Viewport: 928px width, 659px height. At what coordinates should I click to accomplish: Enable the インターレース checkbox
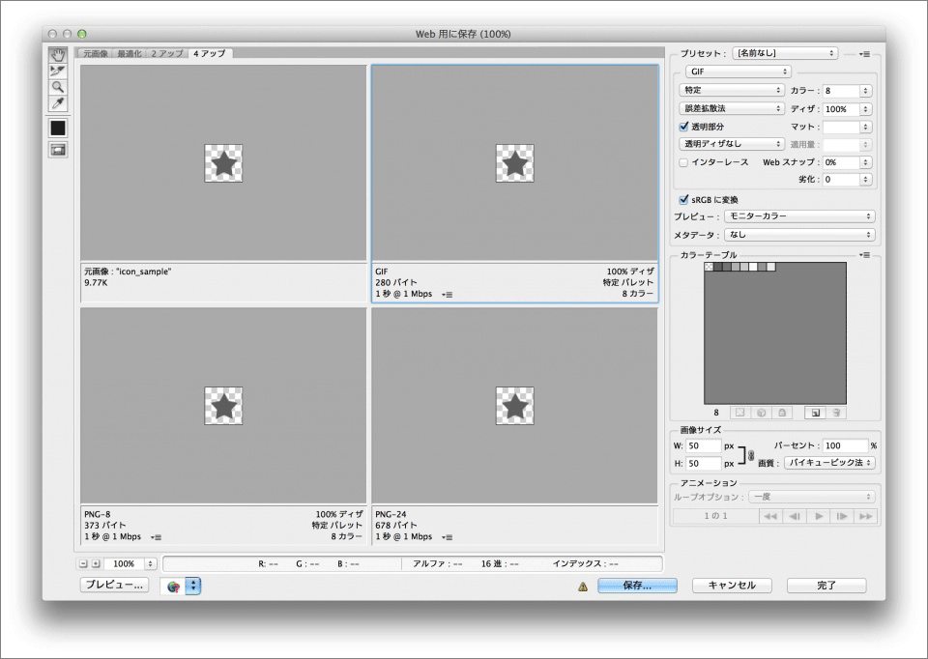click(x=683, y=162)
